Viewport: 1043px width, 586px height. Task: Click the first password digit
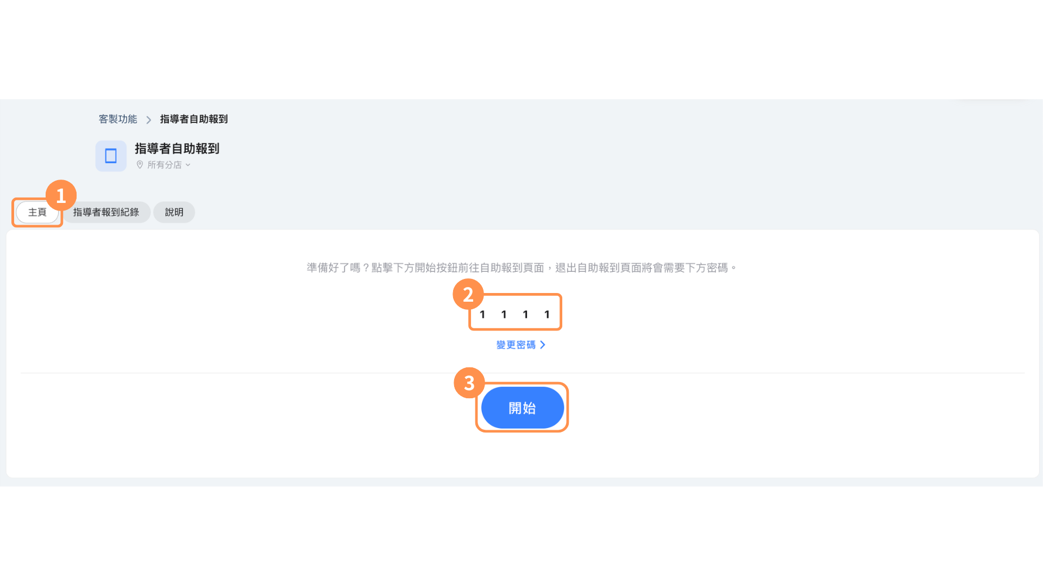tap(482, 314)
